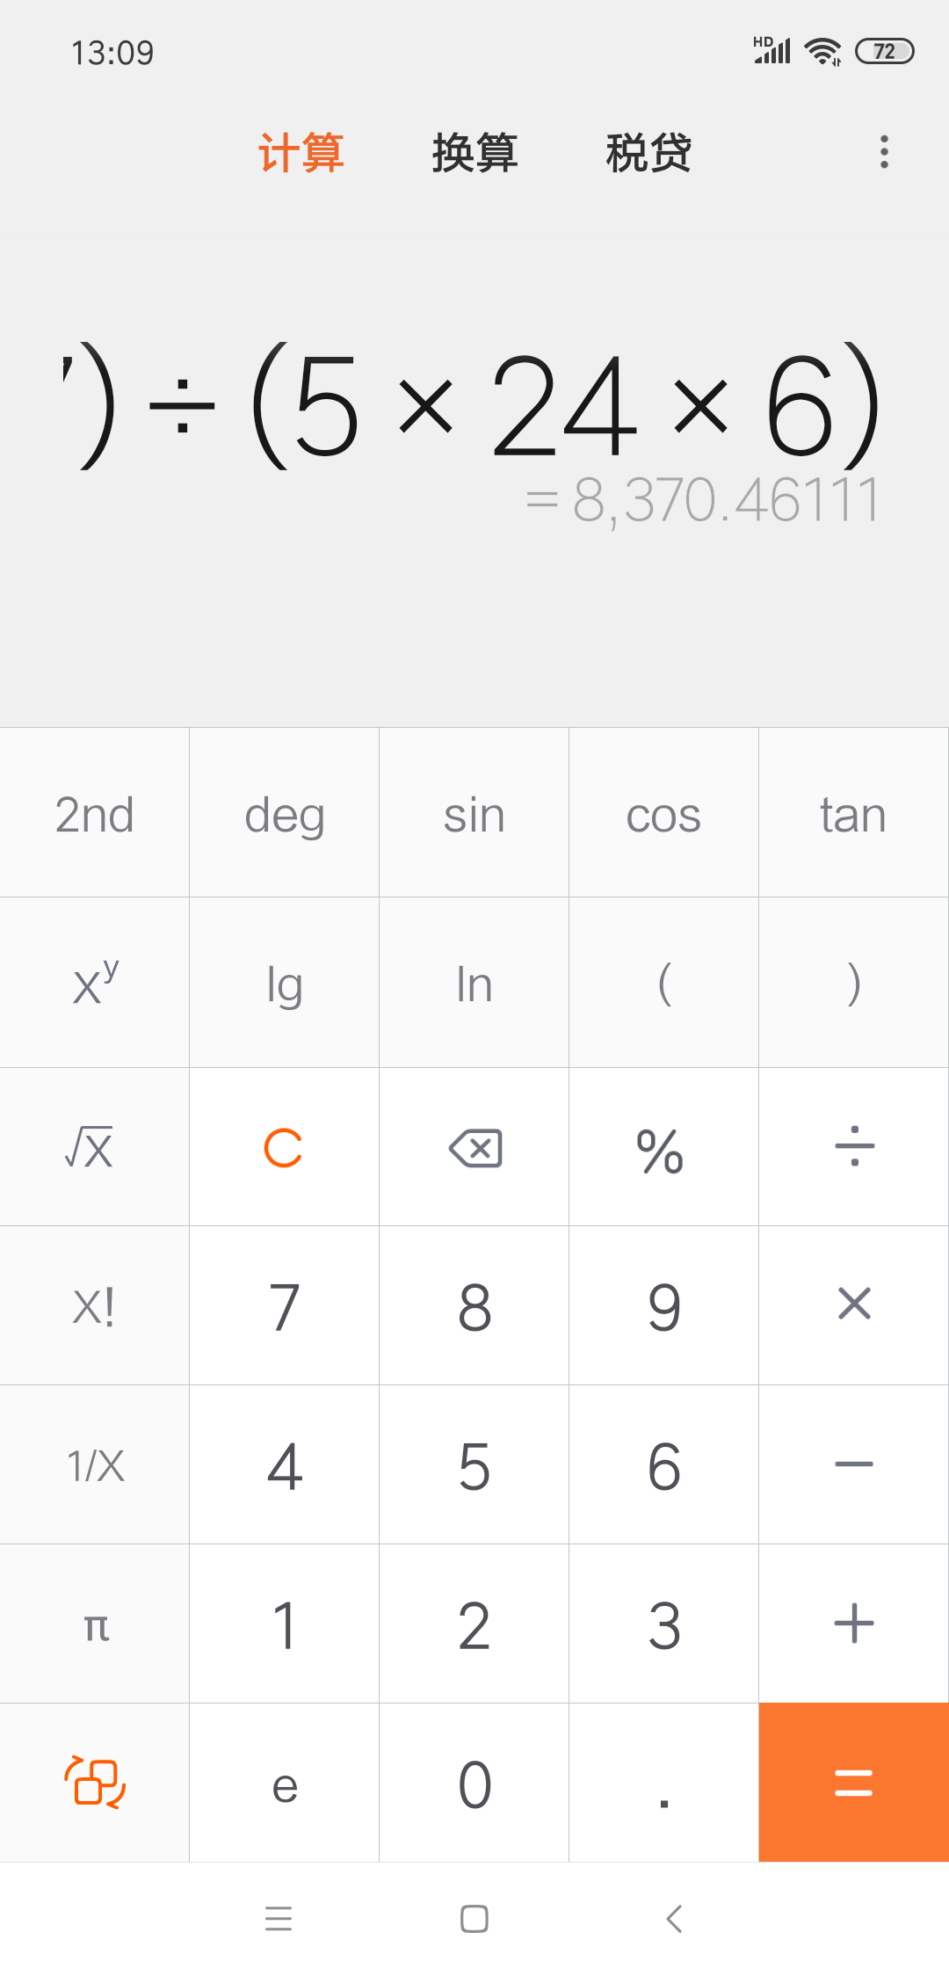Tap the pi constant key
The height and width of the screenshot is (1976, 949).
tap(95, 1624)
